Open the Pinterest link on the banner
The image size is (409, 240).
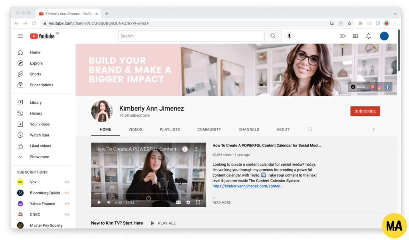point(372,87)
